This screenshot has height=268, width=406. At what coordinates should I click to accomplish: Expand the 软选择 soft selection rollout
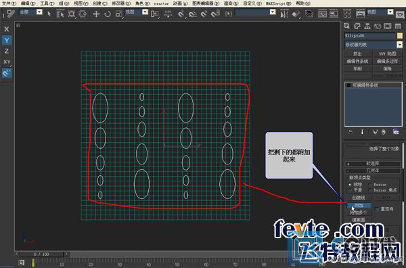pos(373,164)
